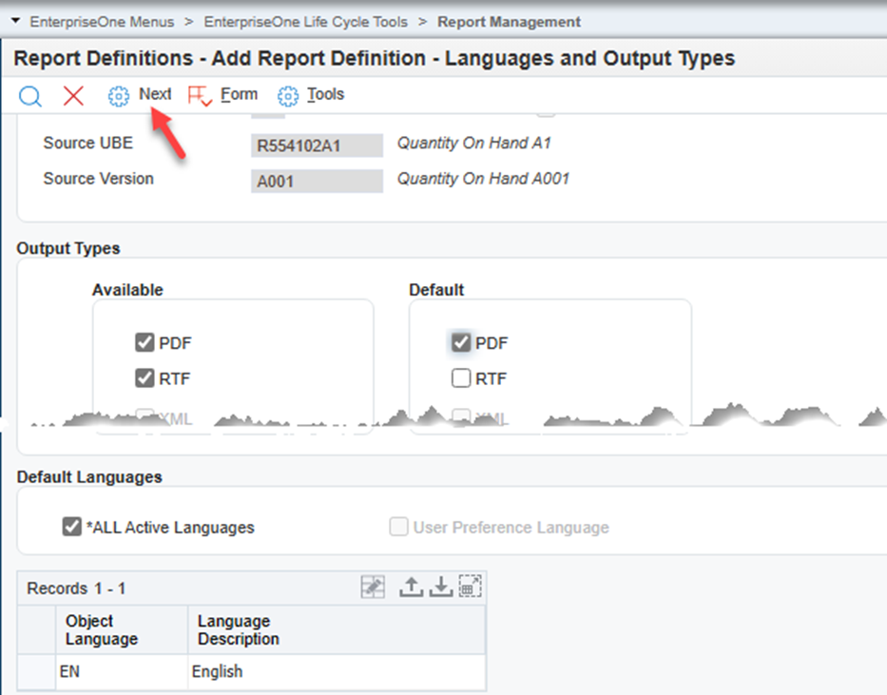Open the Tools menu
This screenshot has width=887, height=695.
[x=325, y=94]
